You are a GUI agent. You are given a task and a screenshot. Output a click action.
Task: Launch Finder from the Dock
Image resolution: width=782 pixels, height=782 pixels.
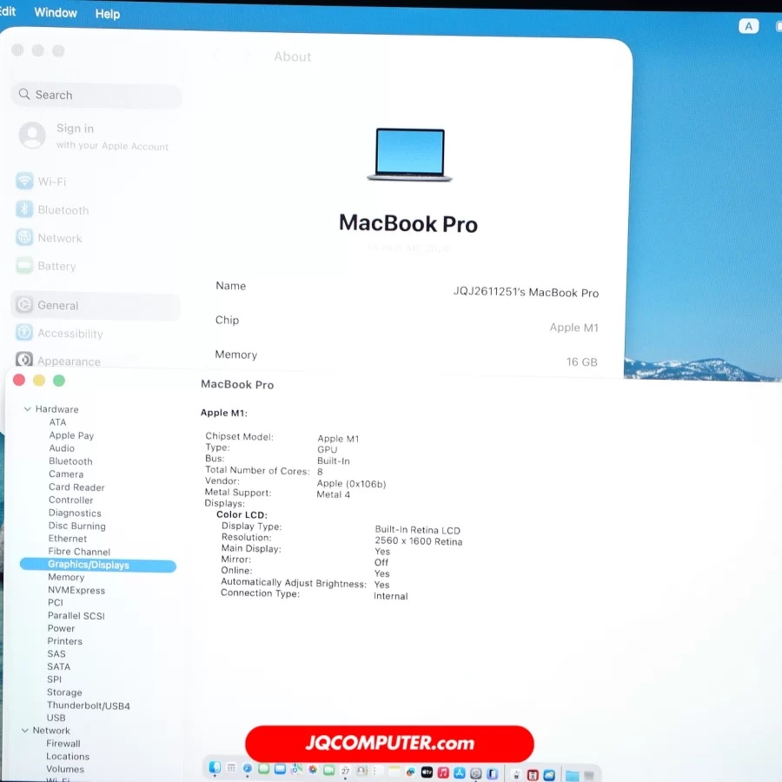click(215, 768)
